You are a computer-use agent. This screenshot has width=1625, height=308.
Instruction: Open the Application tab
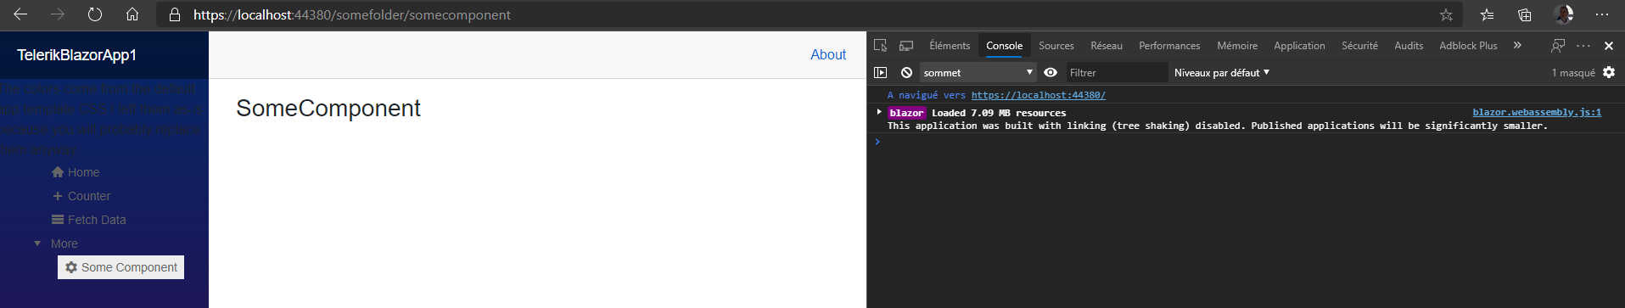coord(1299,46)
